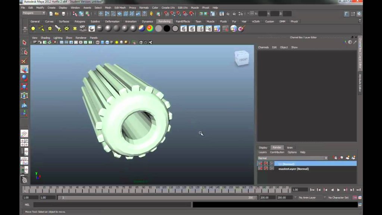Click the open scene folder icon
This screenshot has width=382, height=215.
point(57,14)
